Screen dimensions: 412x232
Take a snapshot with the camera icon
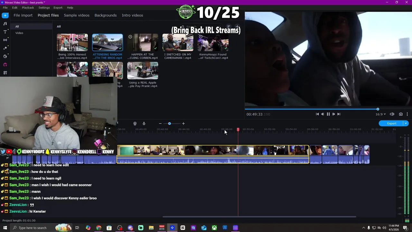click(x=401, y=114)
